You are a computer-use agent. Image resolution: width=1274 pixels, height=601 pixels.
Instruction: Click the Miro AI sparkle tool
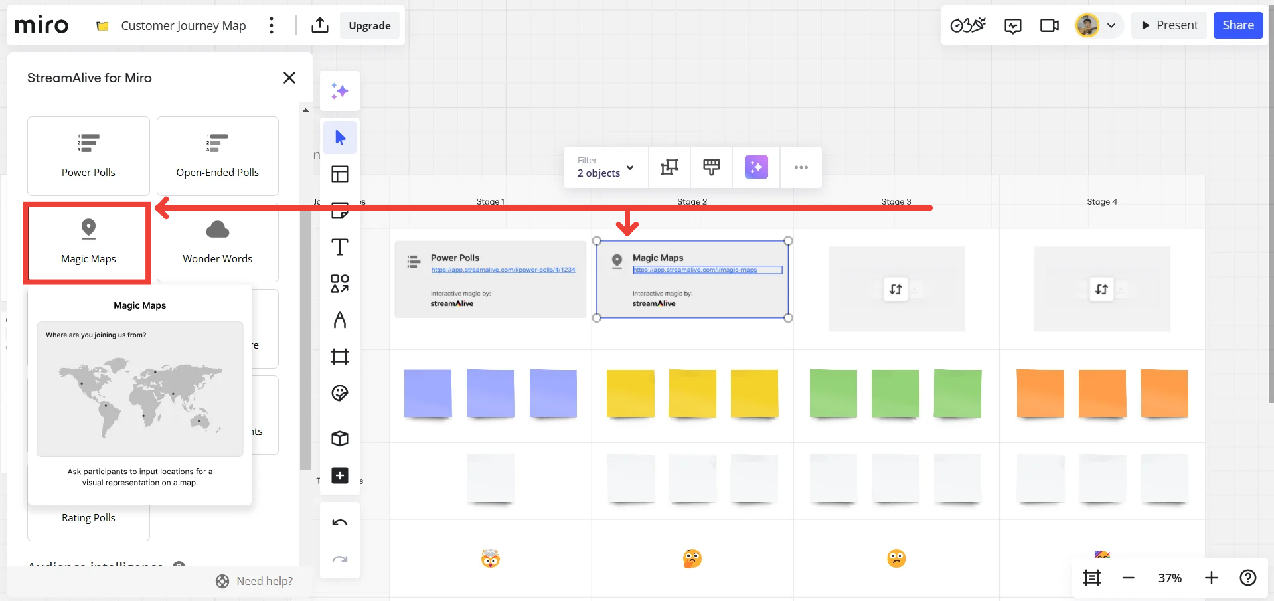click(340, 91)
